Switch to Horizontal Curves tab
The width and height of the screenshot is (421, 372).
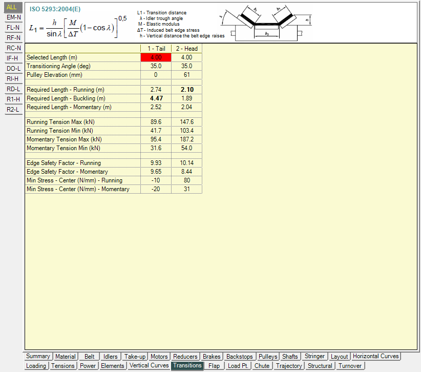[376, 357]
